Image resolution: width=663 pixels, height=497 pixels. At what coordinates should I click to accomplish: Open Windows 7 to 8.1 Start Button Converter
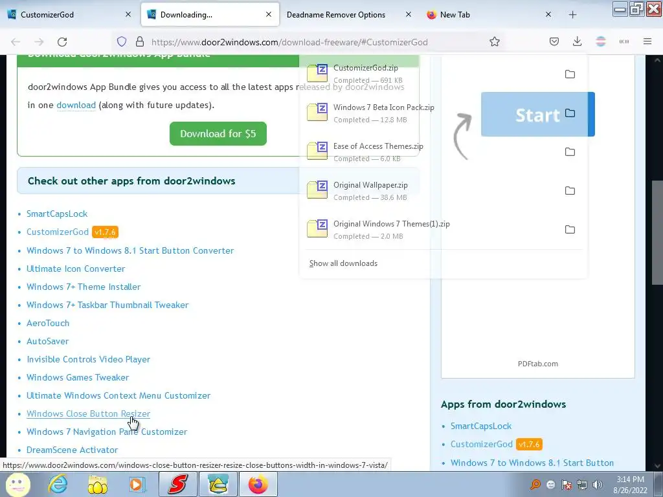130,250
